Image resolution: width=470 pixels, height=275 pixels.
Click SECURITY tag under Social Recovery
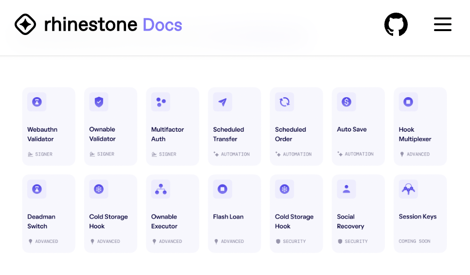click(x=352, y=241)
